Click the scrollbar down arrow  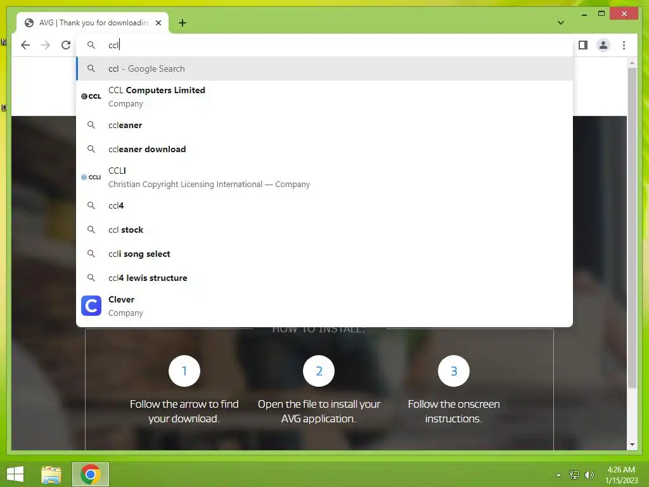632,445
